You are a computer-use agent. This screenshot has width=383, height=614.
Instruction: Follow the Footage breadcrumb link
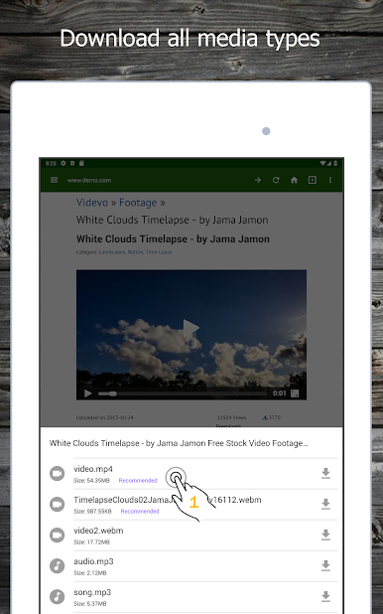coord(138,203)
